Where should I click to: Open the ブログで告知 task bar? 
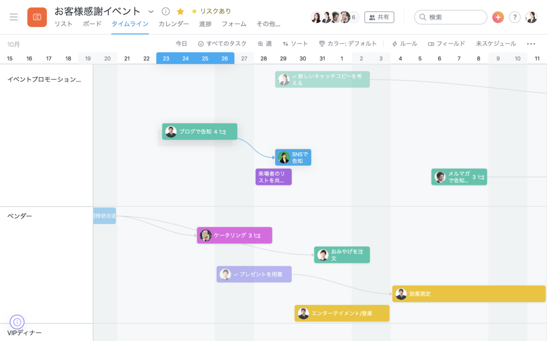(200, 131)
